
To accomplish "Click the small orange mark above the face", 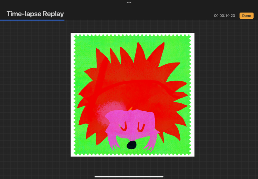I will click(x=131, y=108).
